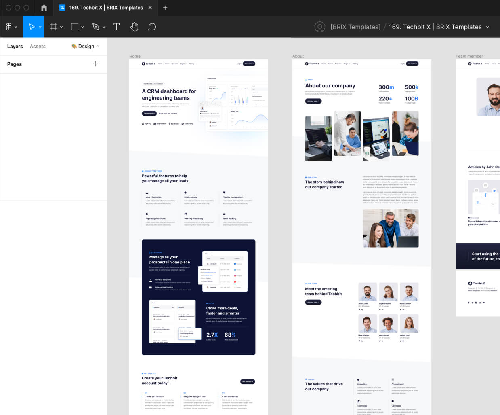Add a new page with the plus button
Screen dimensions: 500x415
tap(96, 64)
